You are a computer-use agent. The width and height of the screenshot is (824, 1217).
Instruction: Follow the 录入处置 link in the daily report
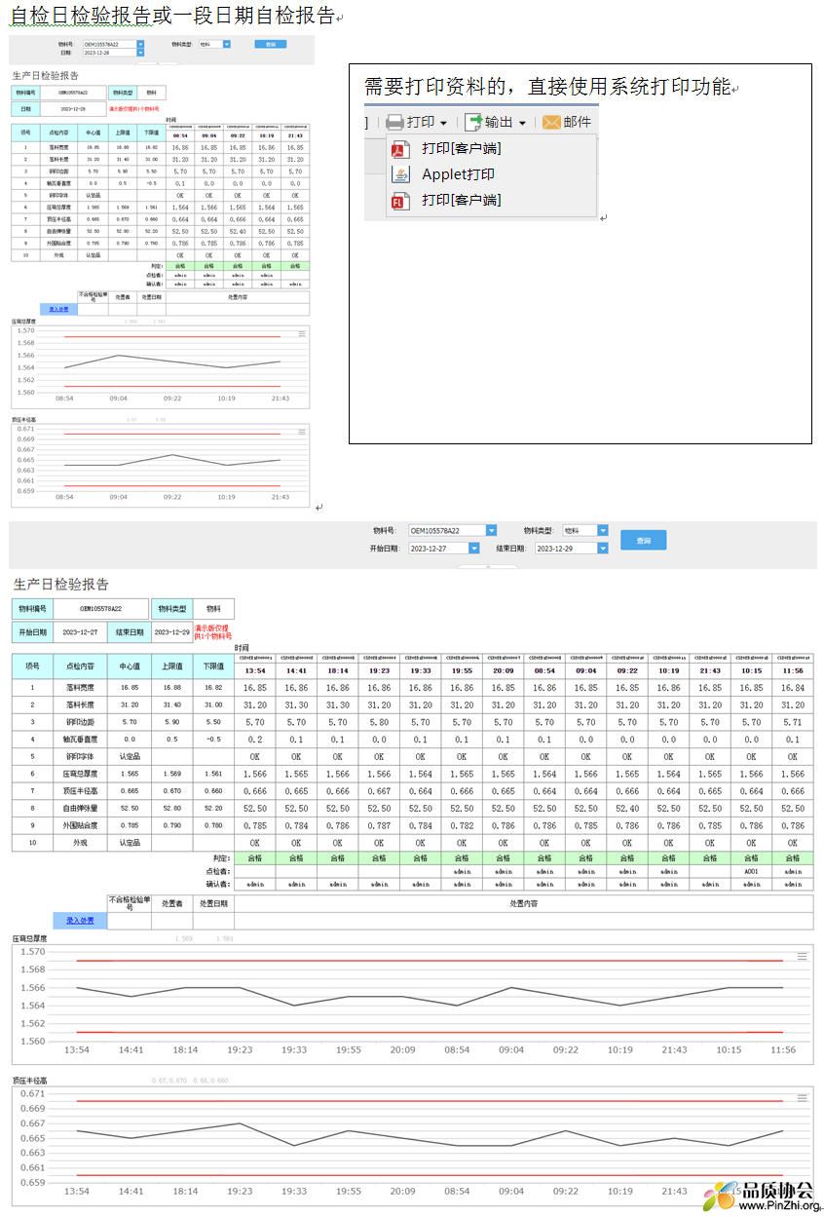(x=59, y=309)
